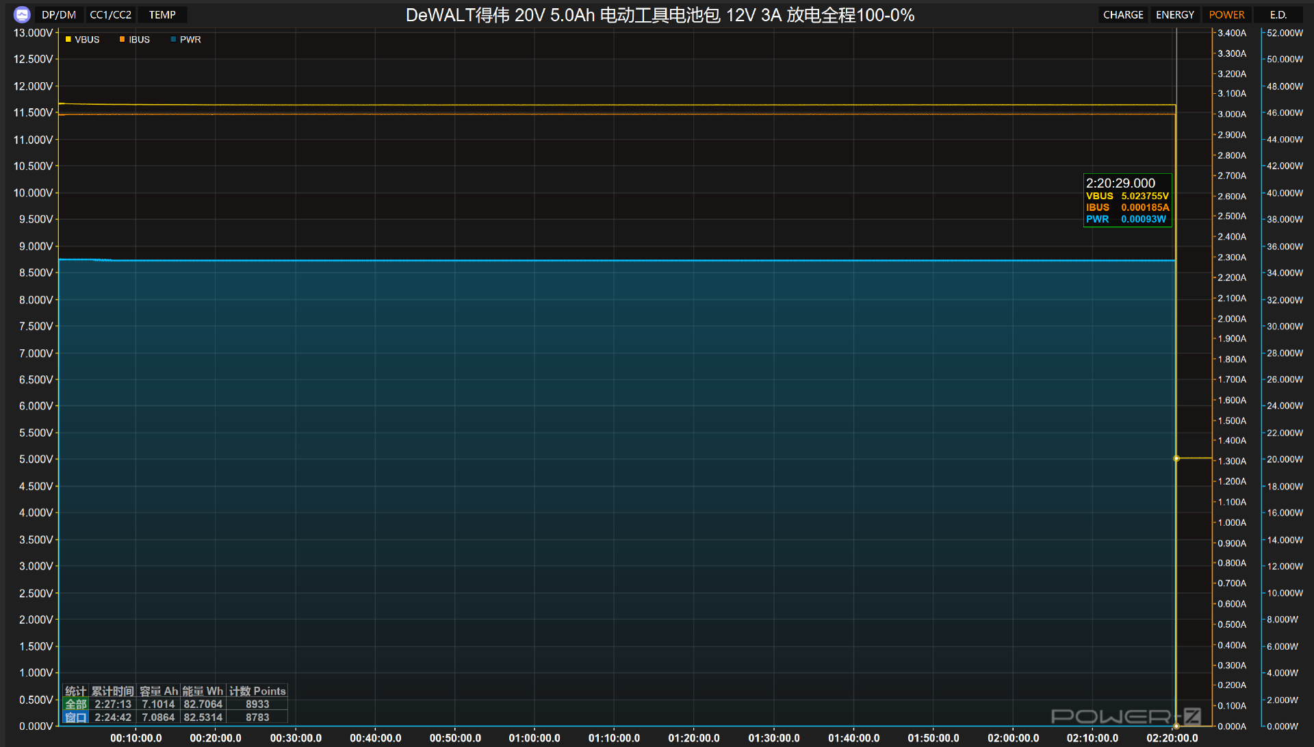Click the 能量 Wh column header
The height and width of the screenshot is (747, 1314).
[203, 691]
